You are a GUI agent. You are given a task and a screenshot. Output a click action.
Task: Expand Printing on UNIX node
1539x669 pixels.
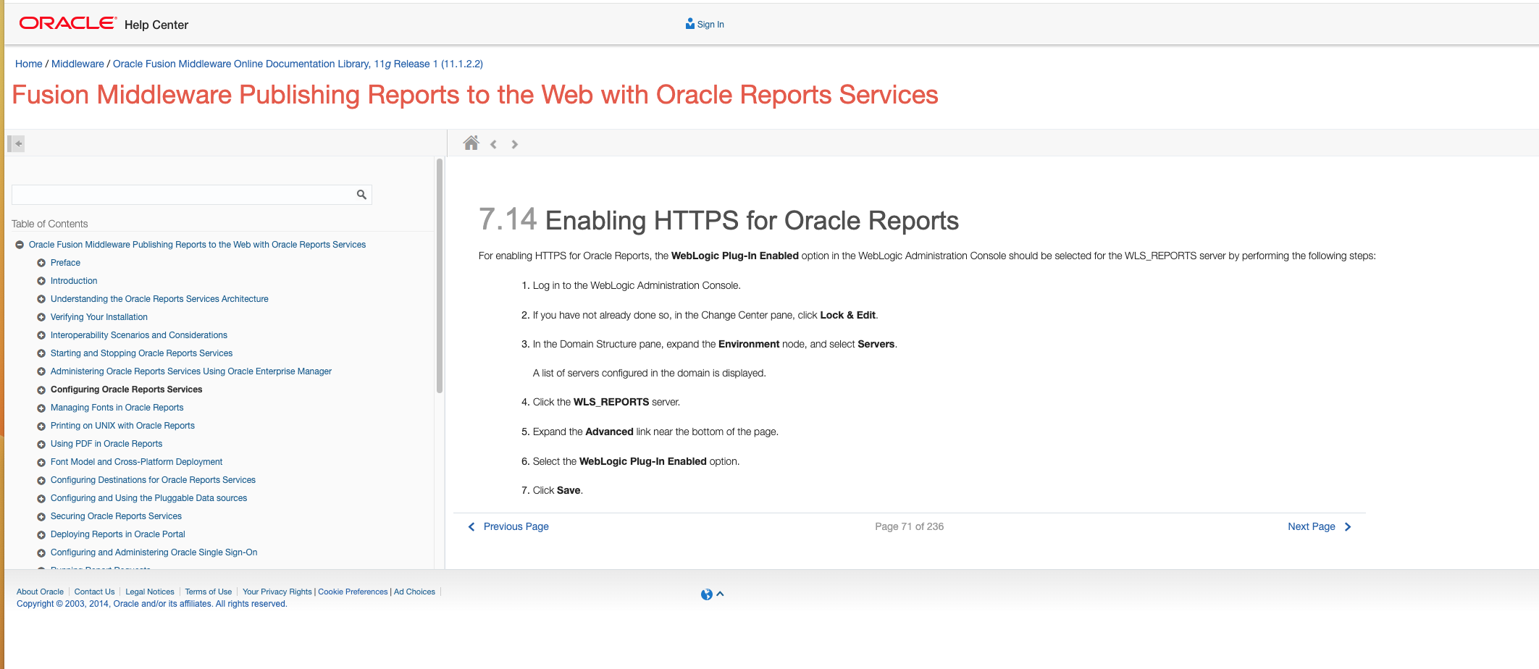[x=41, y=426]
